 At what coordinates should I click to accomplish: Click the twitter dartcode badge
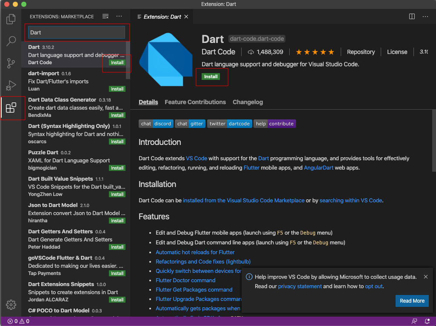tap(230, 124)
